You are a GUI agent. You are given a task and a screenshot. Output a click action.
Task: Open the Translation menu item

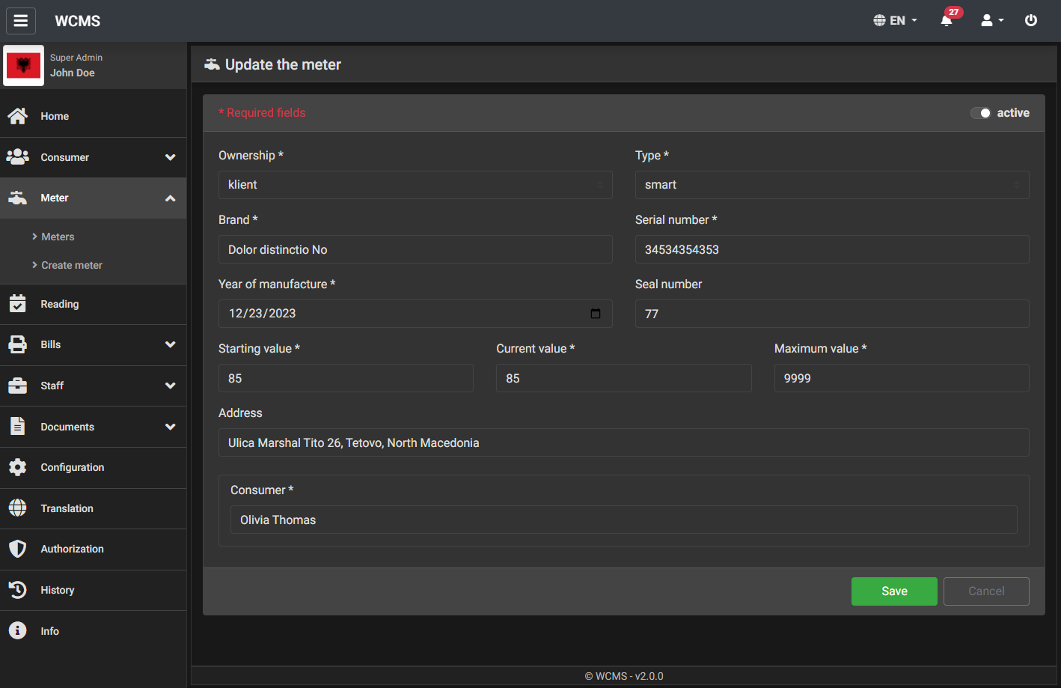[93, 508]
